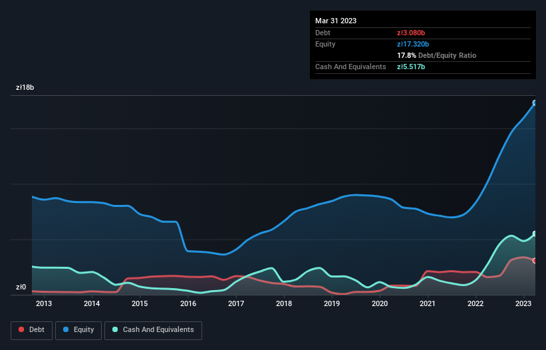
Task: Select the 2021 x-axis label
Action: coord(428,303)
